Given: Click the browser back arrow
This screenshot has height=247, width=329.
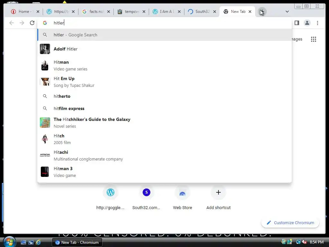Looking at the screenshot, I should coord(12,23).
